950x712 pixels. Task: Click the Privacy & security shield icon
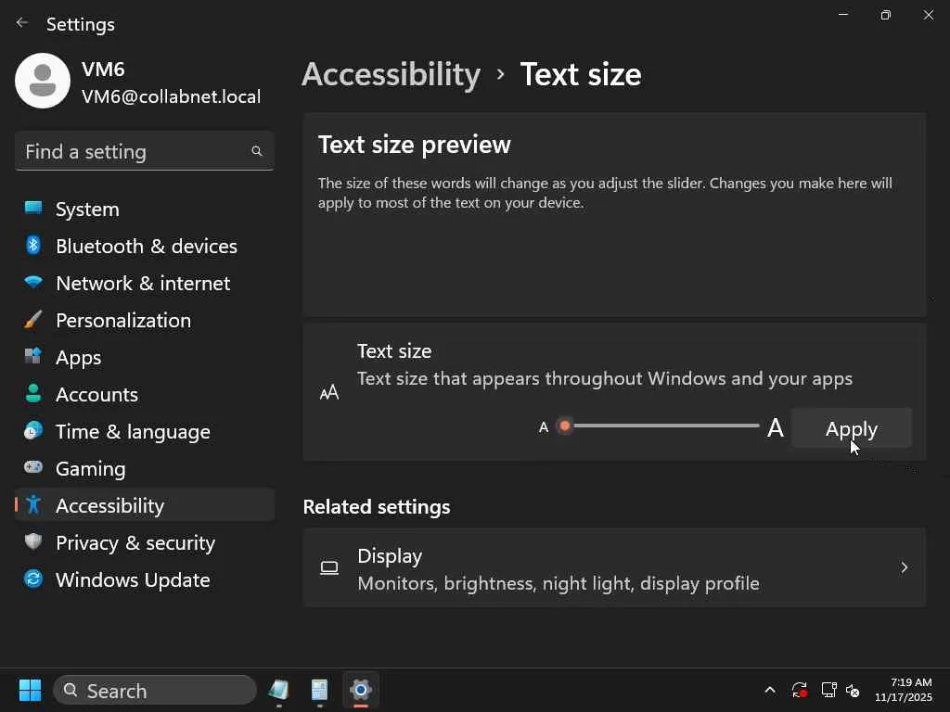coord(33,541)
